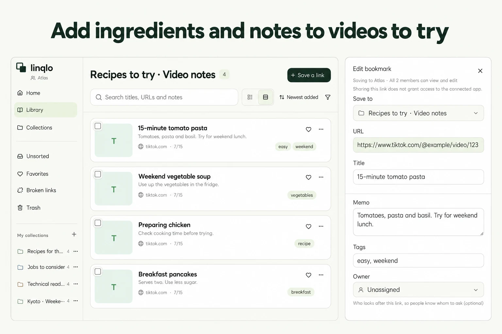Open the Preparing chicken title
Viewport: 502px width, 334px height.
coord(164,225)
